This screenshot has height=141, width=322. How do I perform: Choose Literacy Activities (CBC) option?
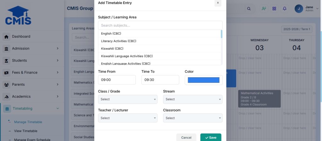pyautogui.click(x=159, y=41)
